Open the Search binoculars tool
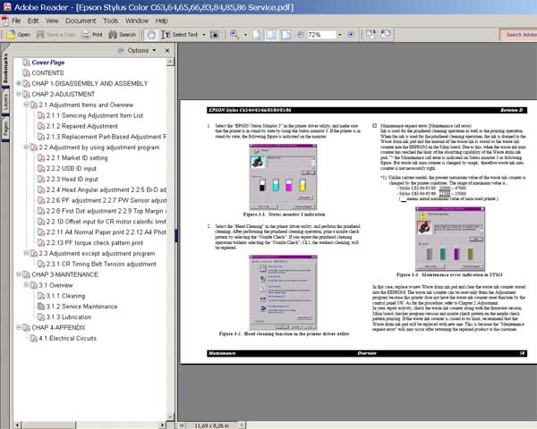 (123, 35)
